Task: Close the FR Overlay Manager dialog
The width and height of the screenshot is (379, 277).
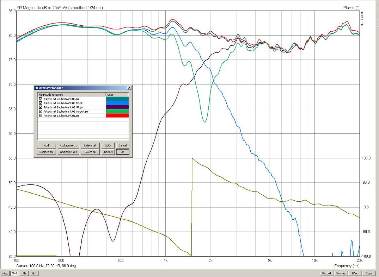Action: tap(129, 88)
